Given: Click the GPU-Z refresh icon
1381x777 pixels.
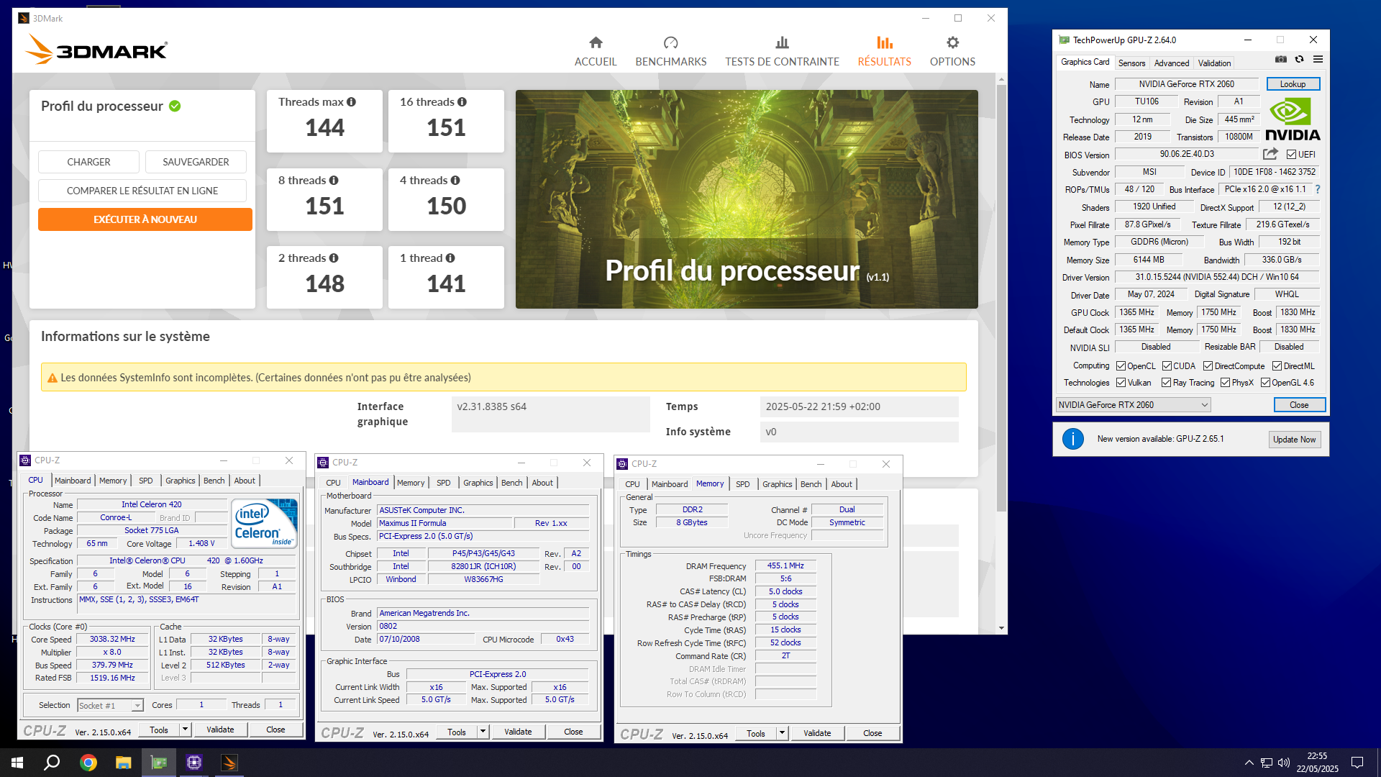Looking at the screenshot, I should click(1299, 60).
